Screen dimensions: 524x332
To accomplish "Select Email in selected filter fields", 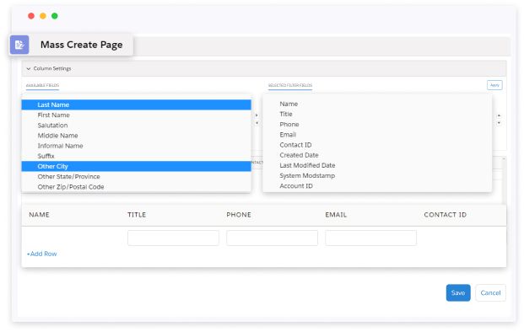I will [x=288, y=135].
